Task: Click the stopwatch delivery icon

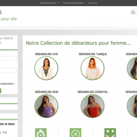Action: pos(41,133)
